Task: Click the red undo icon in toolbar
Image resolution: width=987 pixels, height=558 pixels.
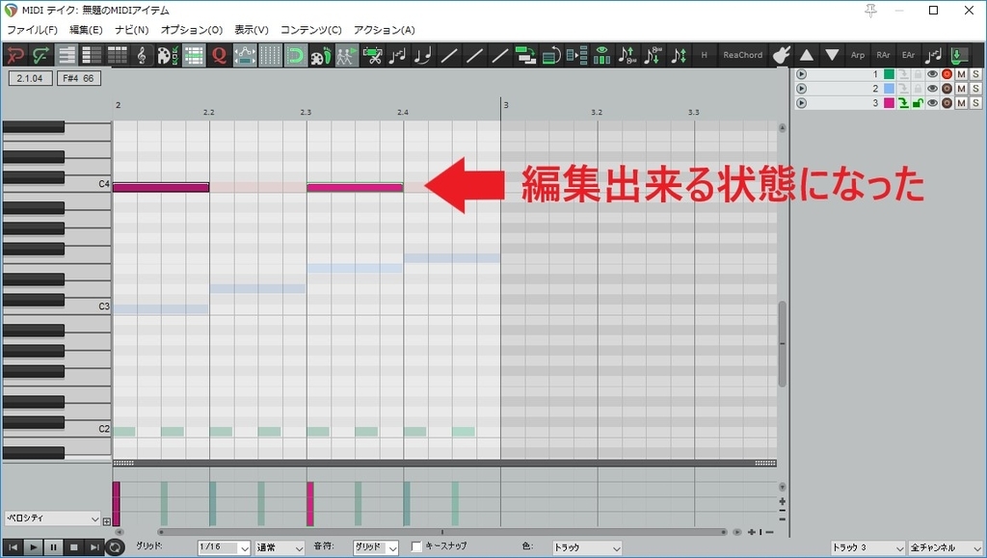Action: coord(15,55)
